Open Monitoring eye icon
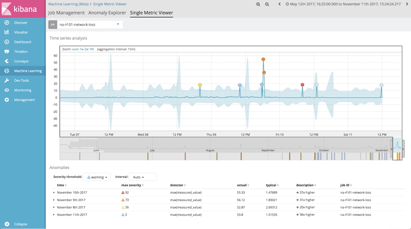The height and width of the screenshot is (229, 411). coord(7,90)
